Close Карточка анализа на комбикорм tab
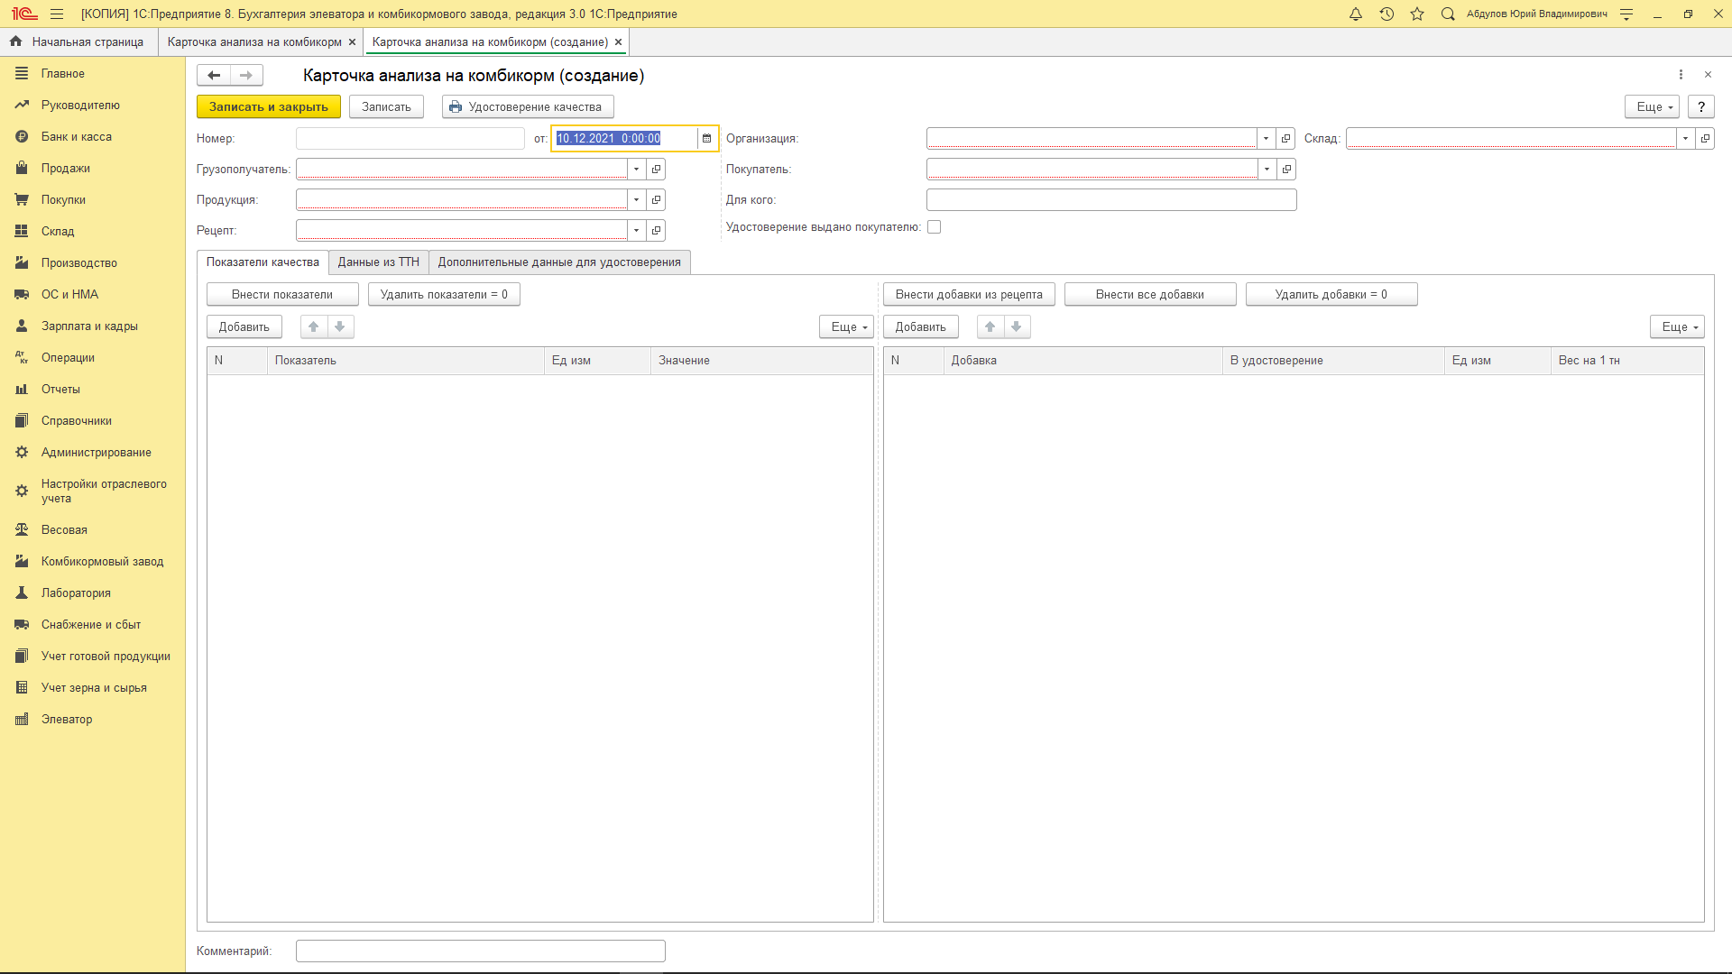The width and height of the screenshot is (1732, 974). (352, 42)
